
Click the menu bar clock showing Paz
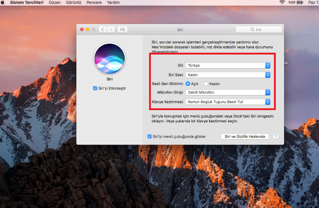(x=313, y=3)
